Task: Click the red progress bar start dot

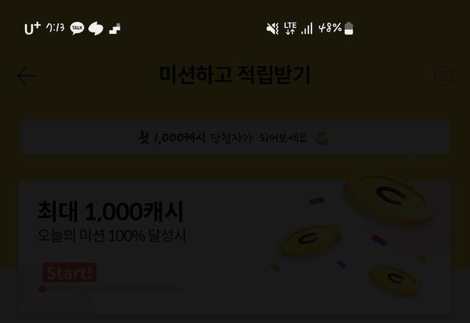Action: 43,289
